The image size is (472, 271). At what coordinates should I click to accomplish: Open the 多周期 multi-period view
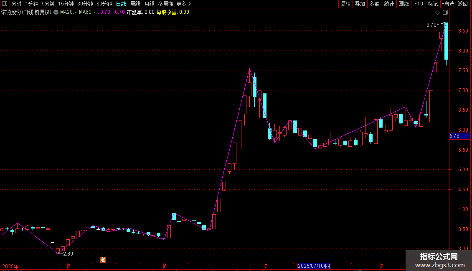165,4
